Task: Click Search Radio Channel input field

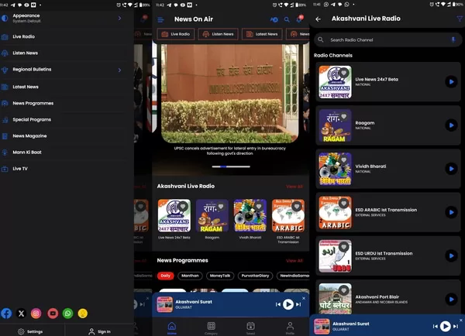Action: pos(387,39)
